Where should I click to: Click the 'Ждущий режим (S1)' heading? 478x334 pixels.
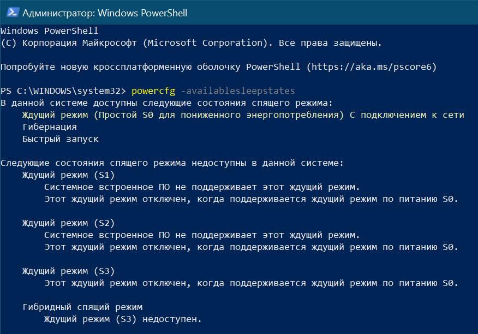[x=68, y=175]
